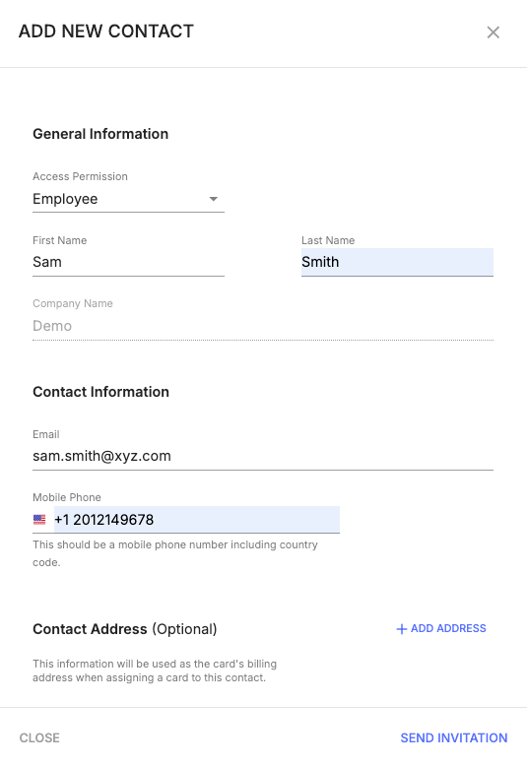
Task: Send the invitation with SEND INVITATION
Action: 454,737
